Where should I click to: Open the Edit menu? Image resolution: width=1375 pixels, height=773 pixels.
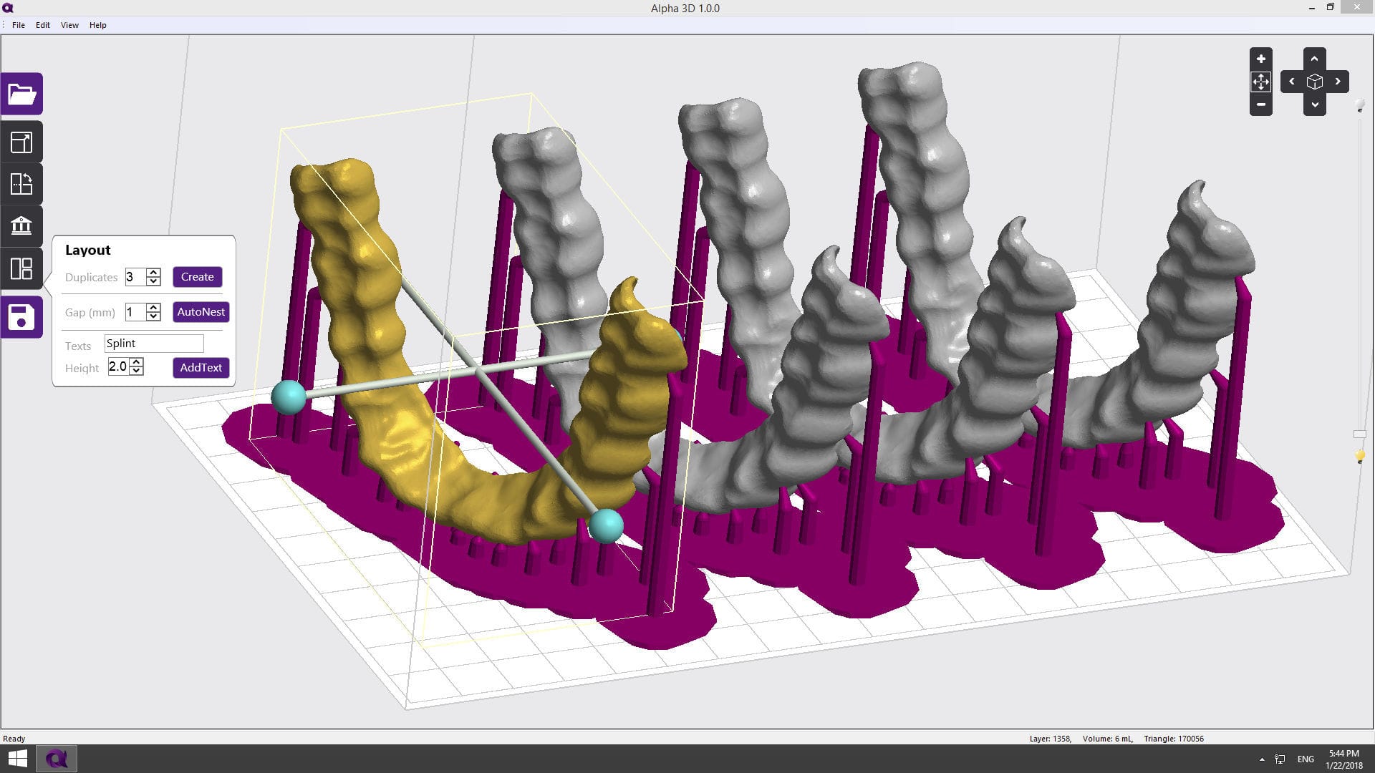pyautogui.click(x=42, y=24)
